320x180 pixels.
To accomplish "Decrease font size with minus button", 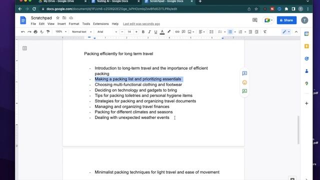I will 122,32.
